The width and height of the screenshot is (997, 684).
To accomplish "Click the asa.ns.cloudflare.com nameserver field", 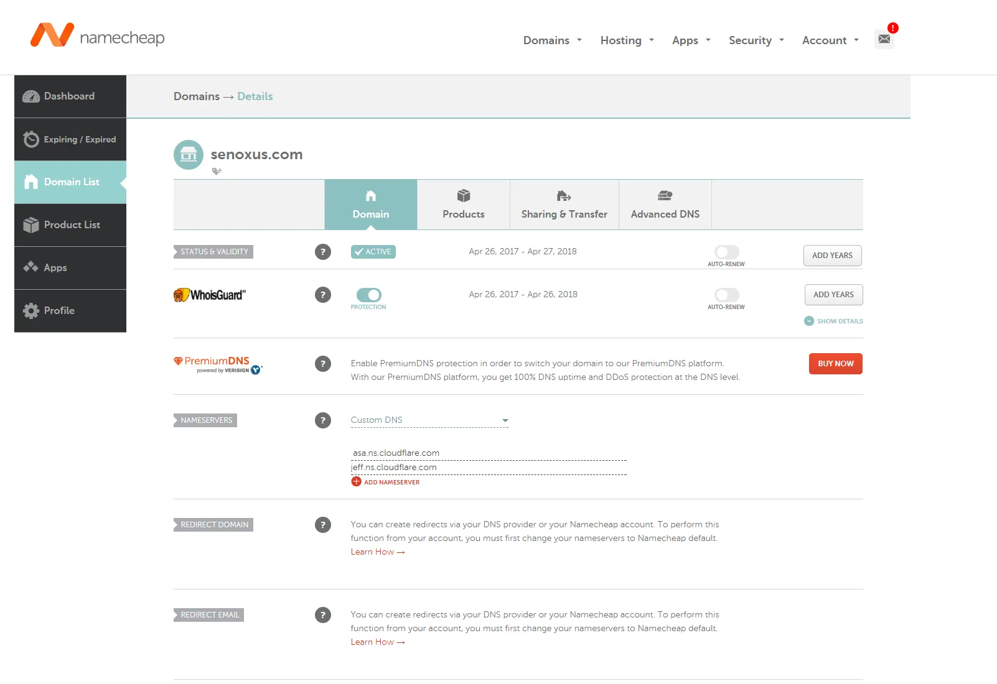I will click(489, 453).
